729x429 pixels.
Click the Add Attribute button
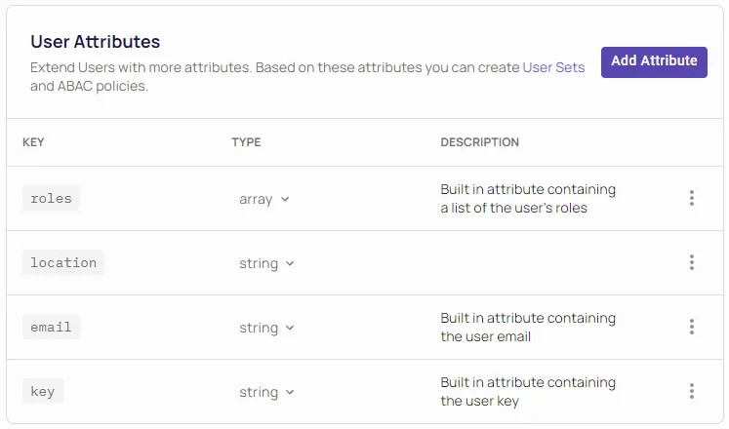click(x=654, y=61)
